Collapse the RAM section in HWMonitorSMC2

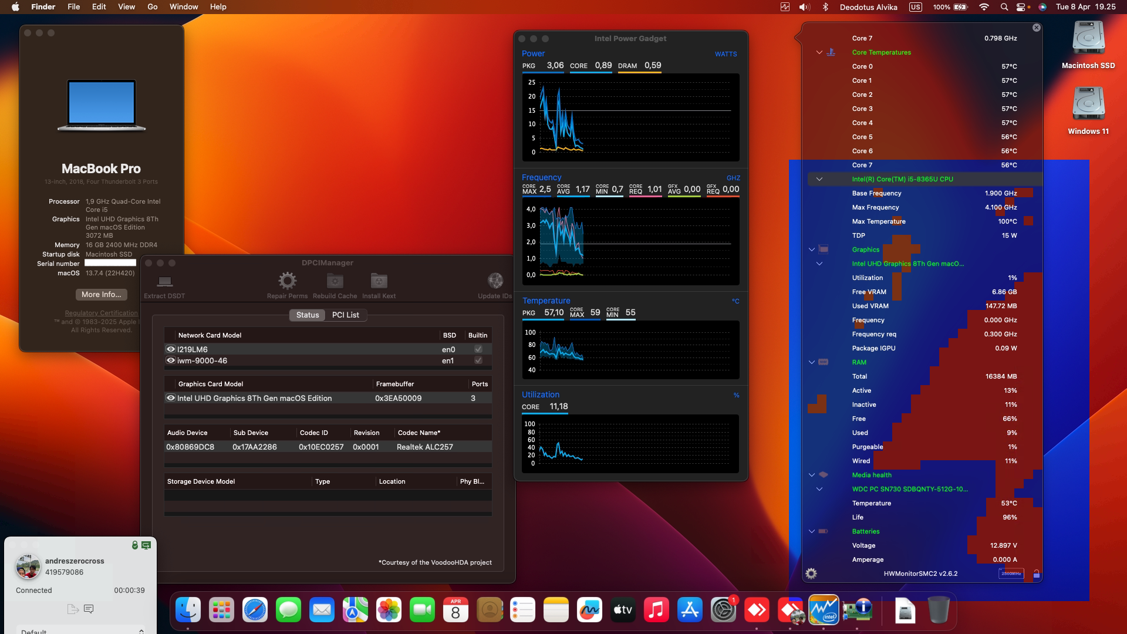pyautogui.click(x=812, y=362)
